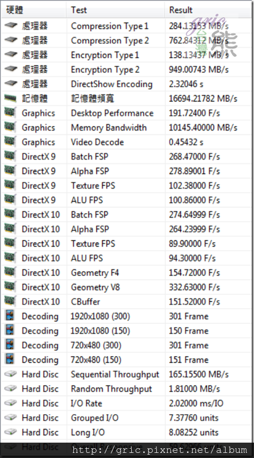Click the film icon beside Decoding 720x480 (150)
254x458 pixels.
tap(10, 359)
